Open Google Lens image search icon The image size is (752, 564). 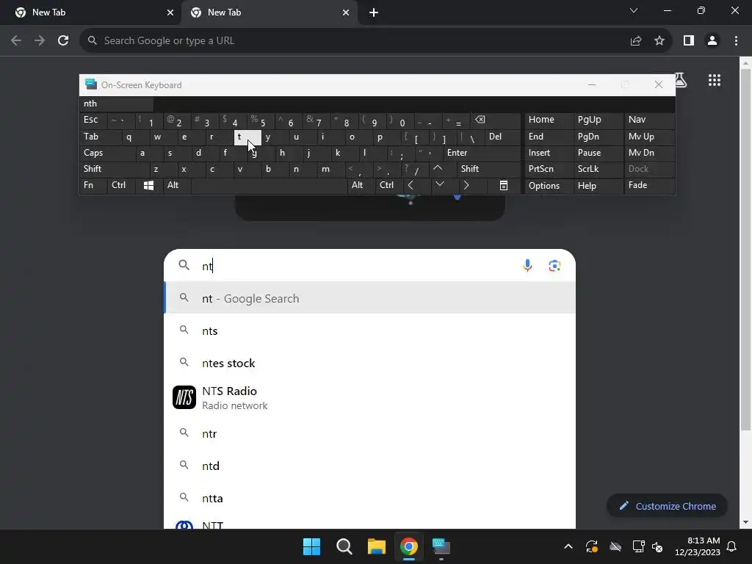(x=554, y=265)
